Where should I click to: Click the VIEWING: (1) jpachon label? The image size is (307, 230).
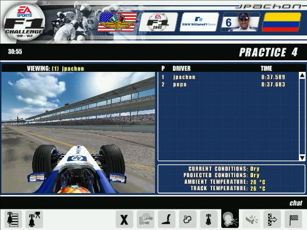pyautogui.click(x=56, y=69)
